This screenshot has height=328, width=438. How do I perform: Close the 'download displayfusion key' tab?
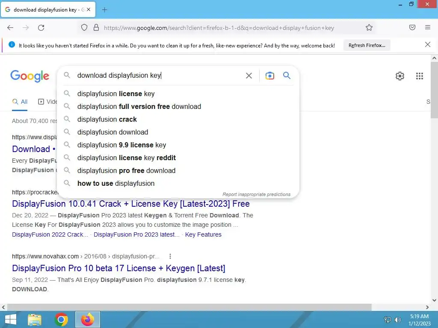89,9
